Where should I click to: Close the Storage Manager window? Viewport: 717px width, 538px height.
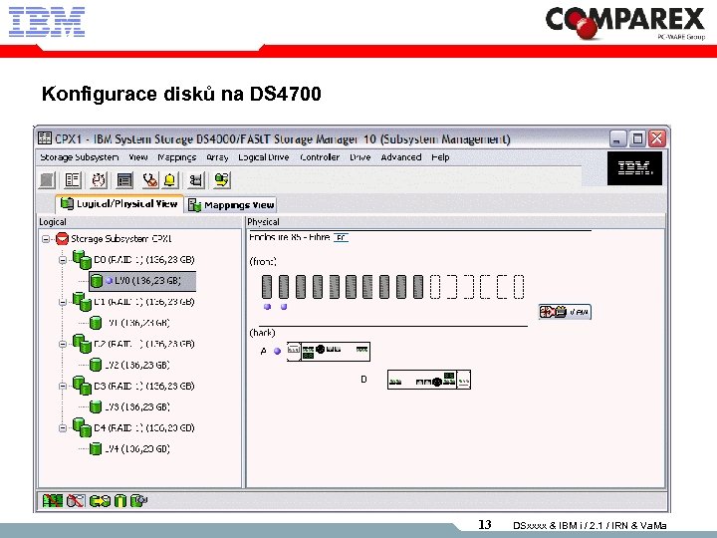coord(657,138)
